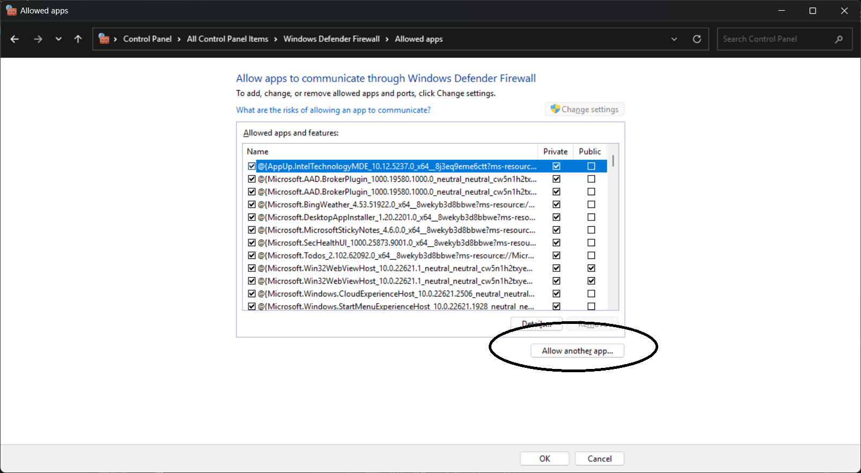The image size is (861, 473).
Task: Expand chevron before Control Panel breadcrumb
Action: pos(115,39)
